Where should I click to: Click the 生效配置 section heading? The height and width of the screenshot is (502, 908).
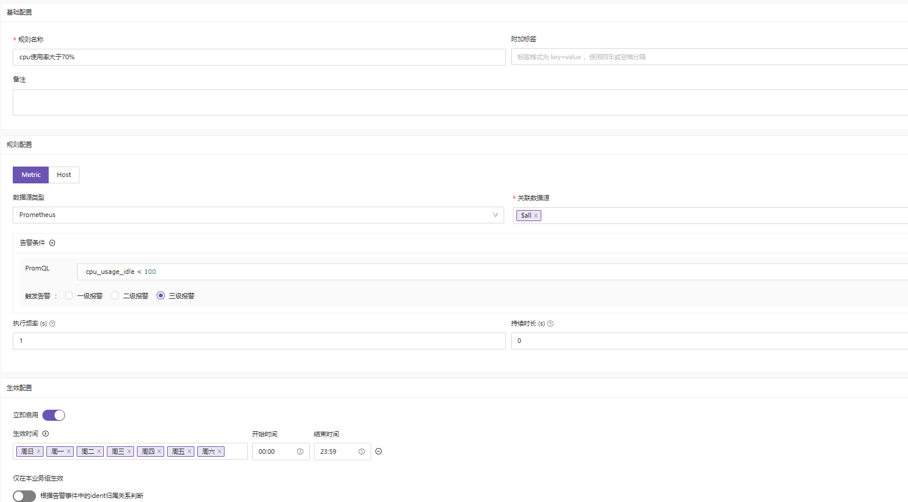coord(19,388)
